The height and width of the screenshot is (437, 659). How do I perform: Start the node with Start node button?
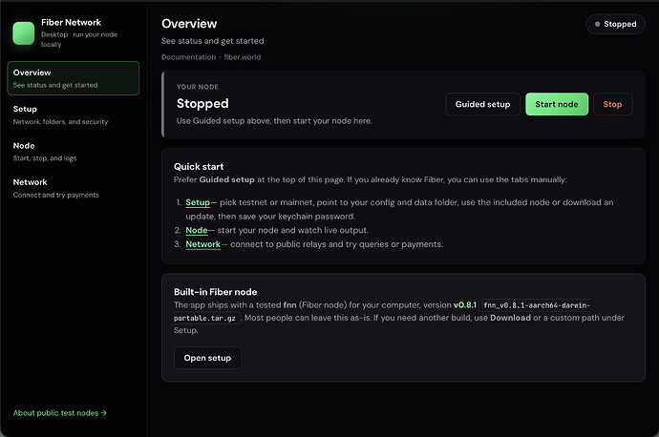point(557,104)
